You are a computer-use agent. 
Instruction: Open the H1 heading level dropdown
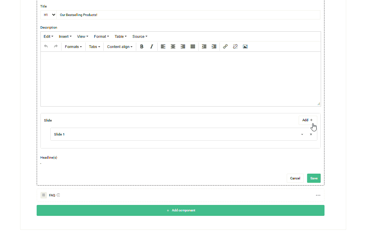pyautogui.click(x=49, y=15)
